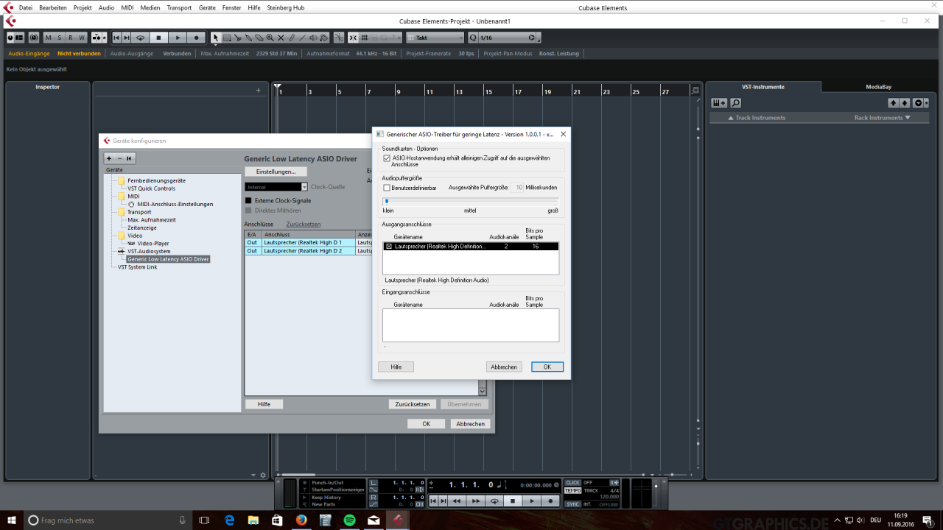Select the Draw pencil tool

(x=292, y=38)
